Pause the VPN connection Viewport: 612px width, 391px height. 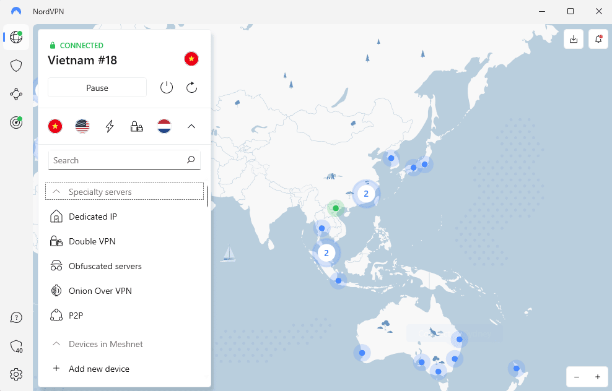97,88
